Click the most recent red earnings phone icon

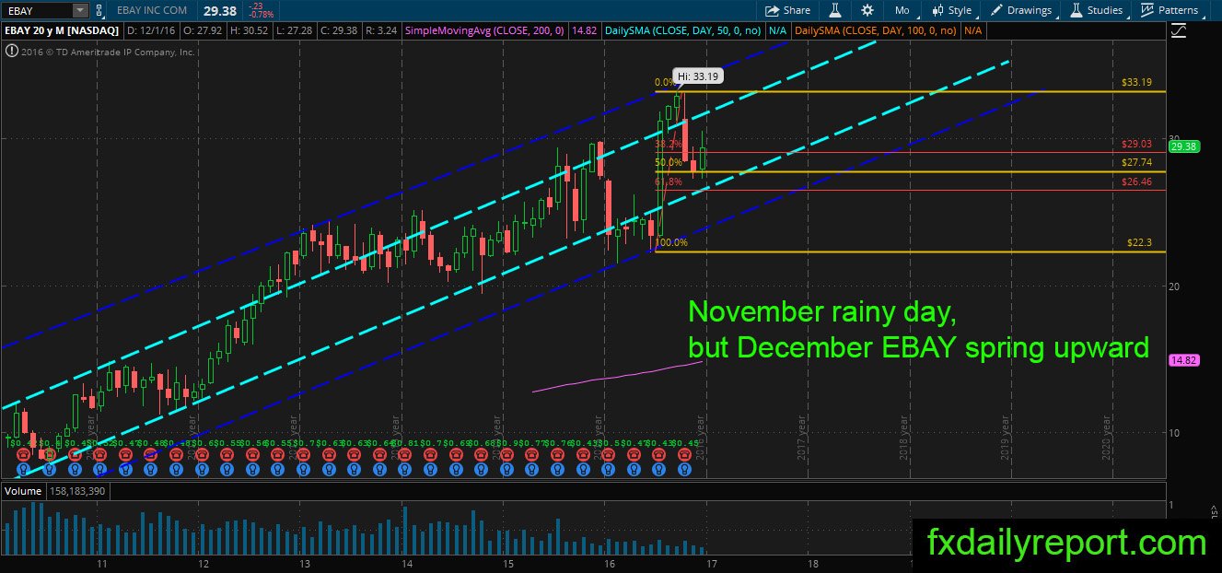pyautogui.click(x=683, y=455)
